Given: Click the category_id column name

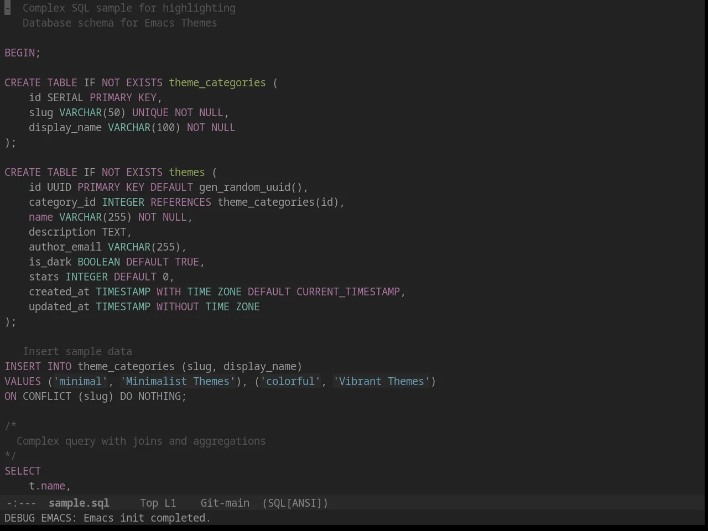Looking at the screenshot, I should tap(63, 202).
